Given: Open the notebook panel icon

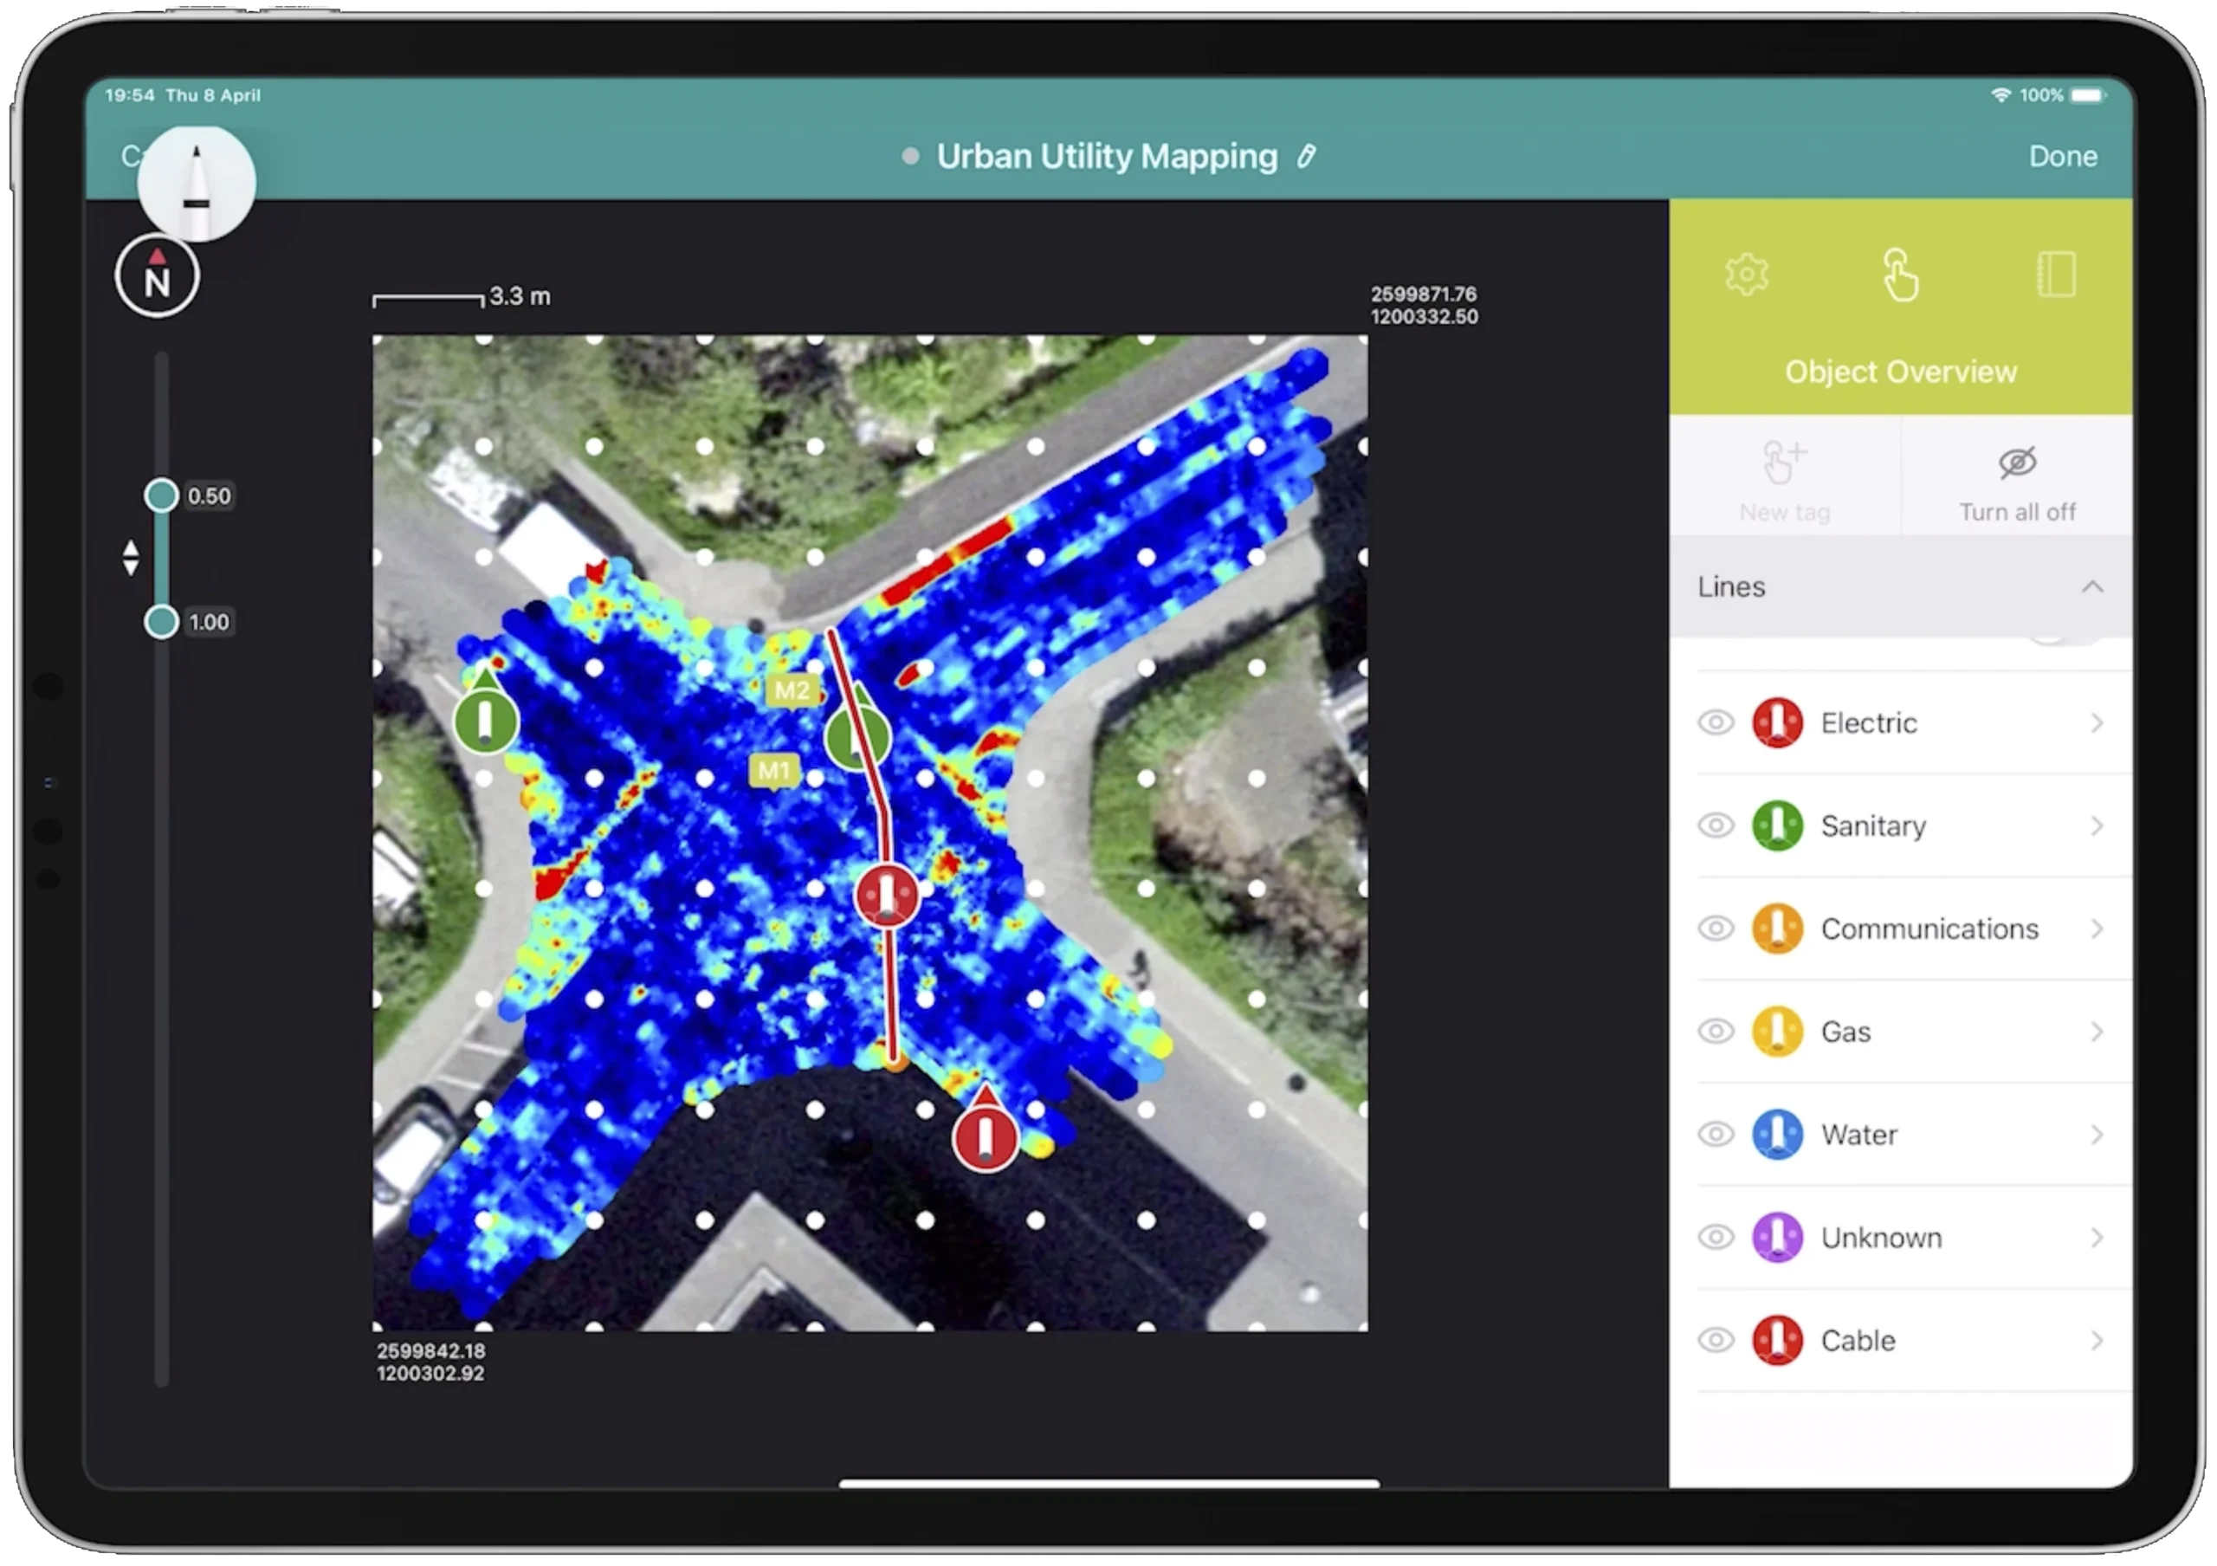Looking at the screenshot, I should [x=2055, y=275].
